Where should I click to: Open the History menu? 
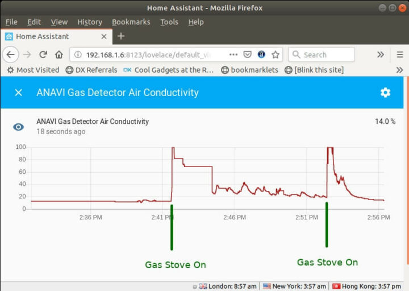[x=90, y=22]
